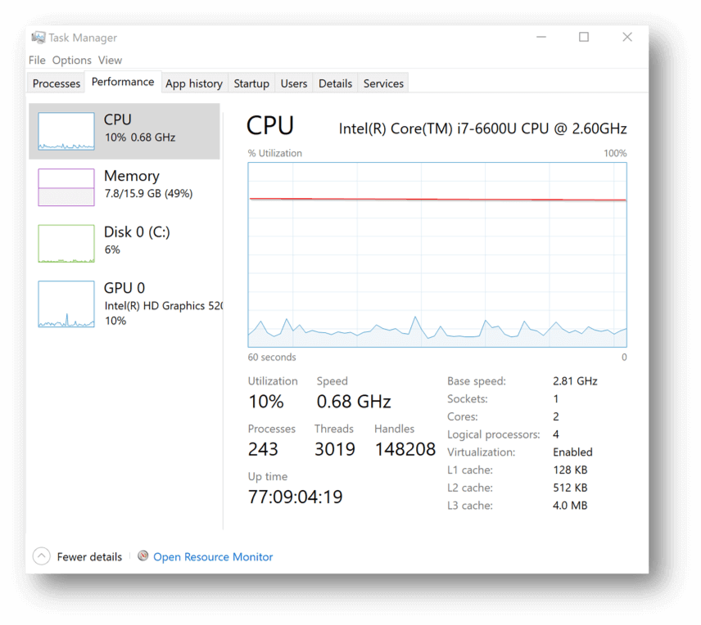Open the View menu
This screenshot has height=625, width=701.
pyautogui.click(x=110, y=60)
